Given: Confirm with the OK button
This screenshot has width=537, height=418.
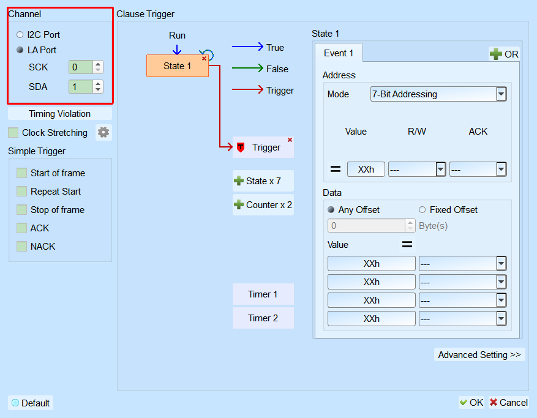Looking at the screenshot, I should [x=471, y=403].
